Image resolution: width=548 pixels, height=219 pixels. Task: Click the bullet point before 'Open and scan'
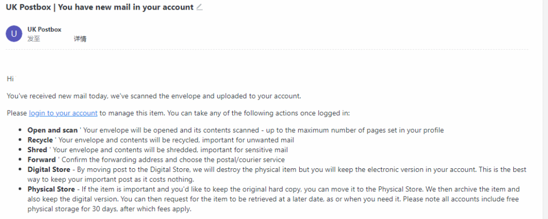pos(20,130)
